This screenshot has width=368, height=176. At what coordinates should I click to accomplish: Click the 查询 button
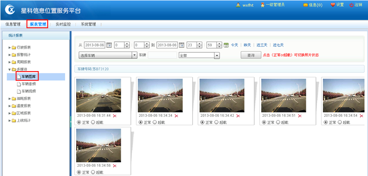(x=251, y=55)
